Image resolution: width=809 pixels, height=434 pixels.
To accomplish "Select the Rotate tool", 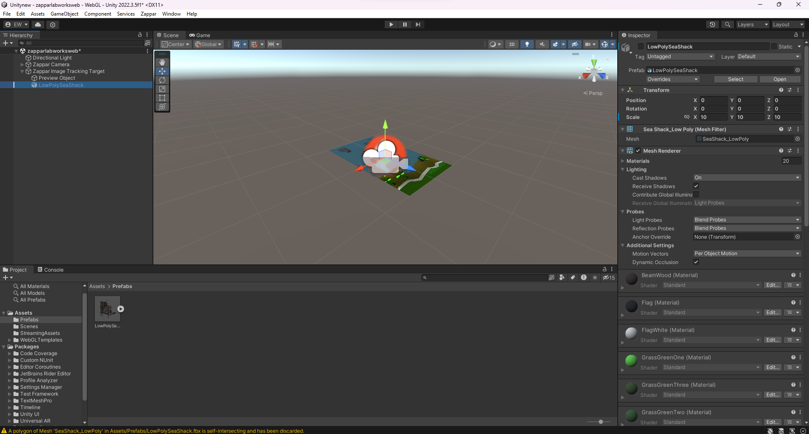I will [x=162, y=80].
